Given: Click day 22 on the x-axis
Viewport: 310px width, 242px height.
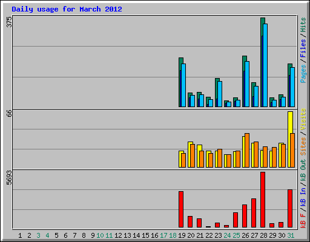Looking at the screenshot, I should [209, 235].
